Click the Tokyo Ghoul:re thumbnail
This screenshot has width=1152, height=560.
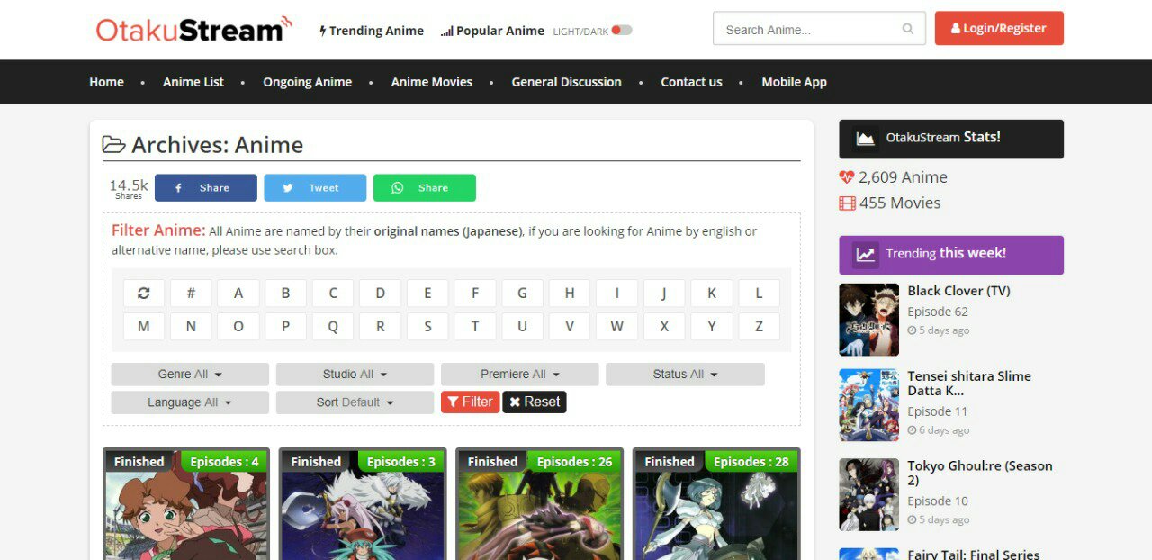coord(868,494)
